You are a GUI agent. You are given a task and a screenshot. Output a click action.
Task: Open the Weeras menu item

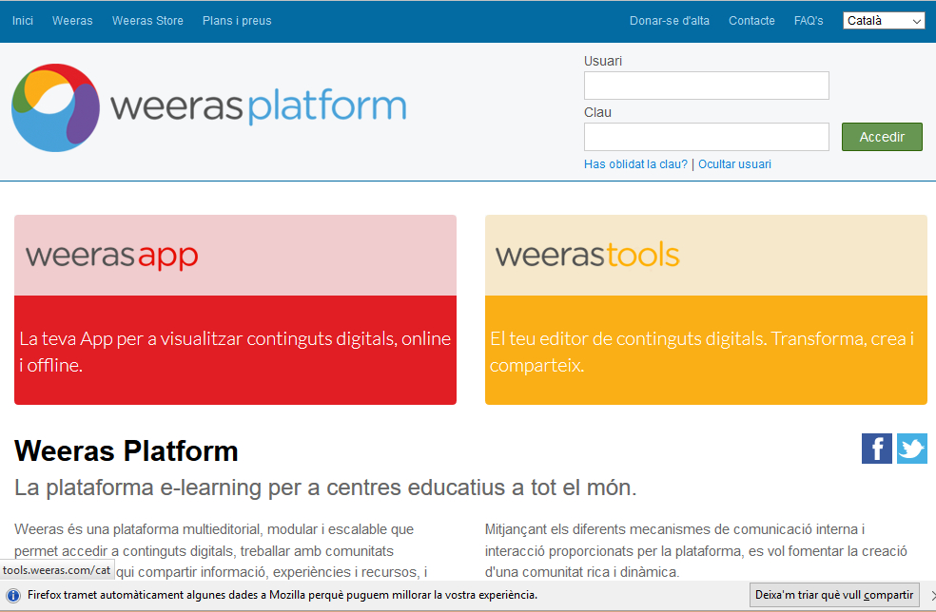tap(72, 21)
